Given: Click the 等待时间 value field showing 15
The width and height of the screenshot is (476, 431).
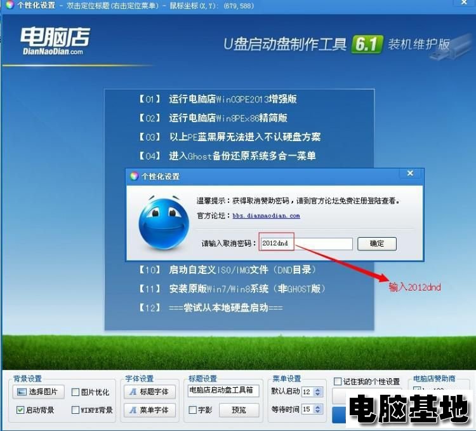Looking at the screenshot, I should click(308, 409).
